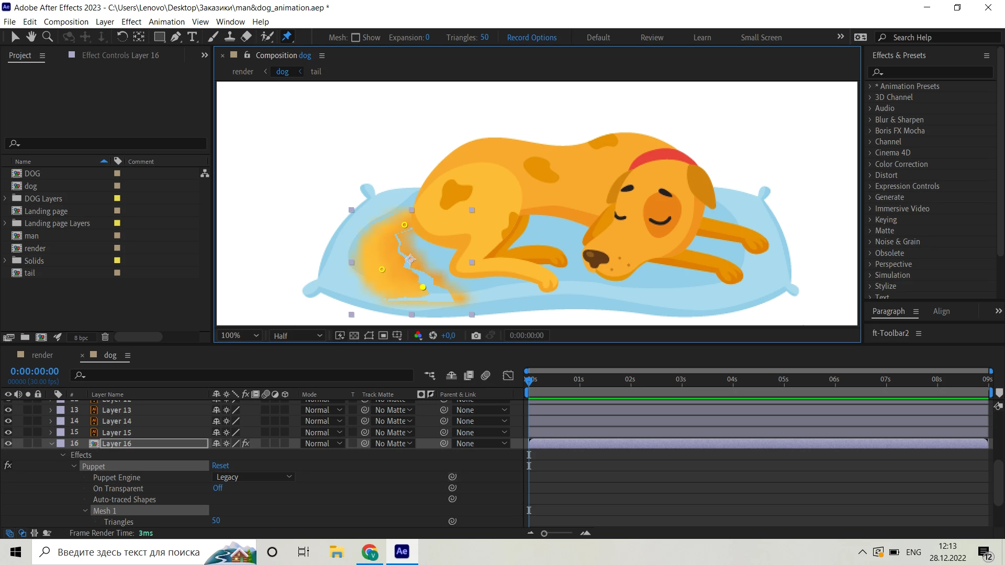Viewport: 1005px width, 565px height.
Task: Click the timeline zoom slider handle
Action: [x=544, y=534]
